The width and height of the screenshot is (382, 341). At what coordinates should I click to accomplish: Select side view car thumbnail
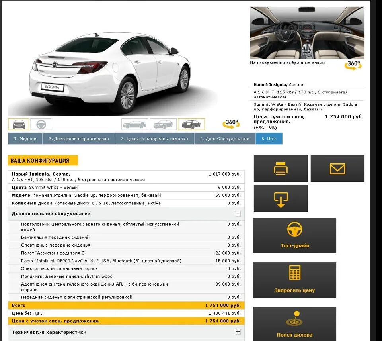click(135, 124)
